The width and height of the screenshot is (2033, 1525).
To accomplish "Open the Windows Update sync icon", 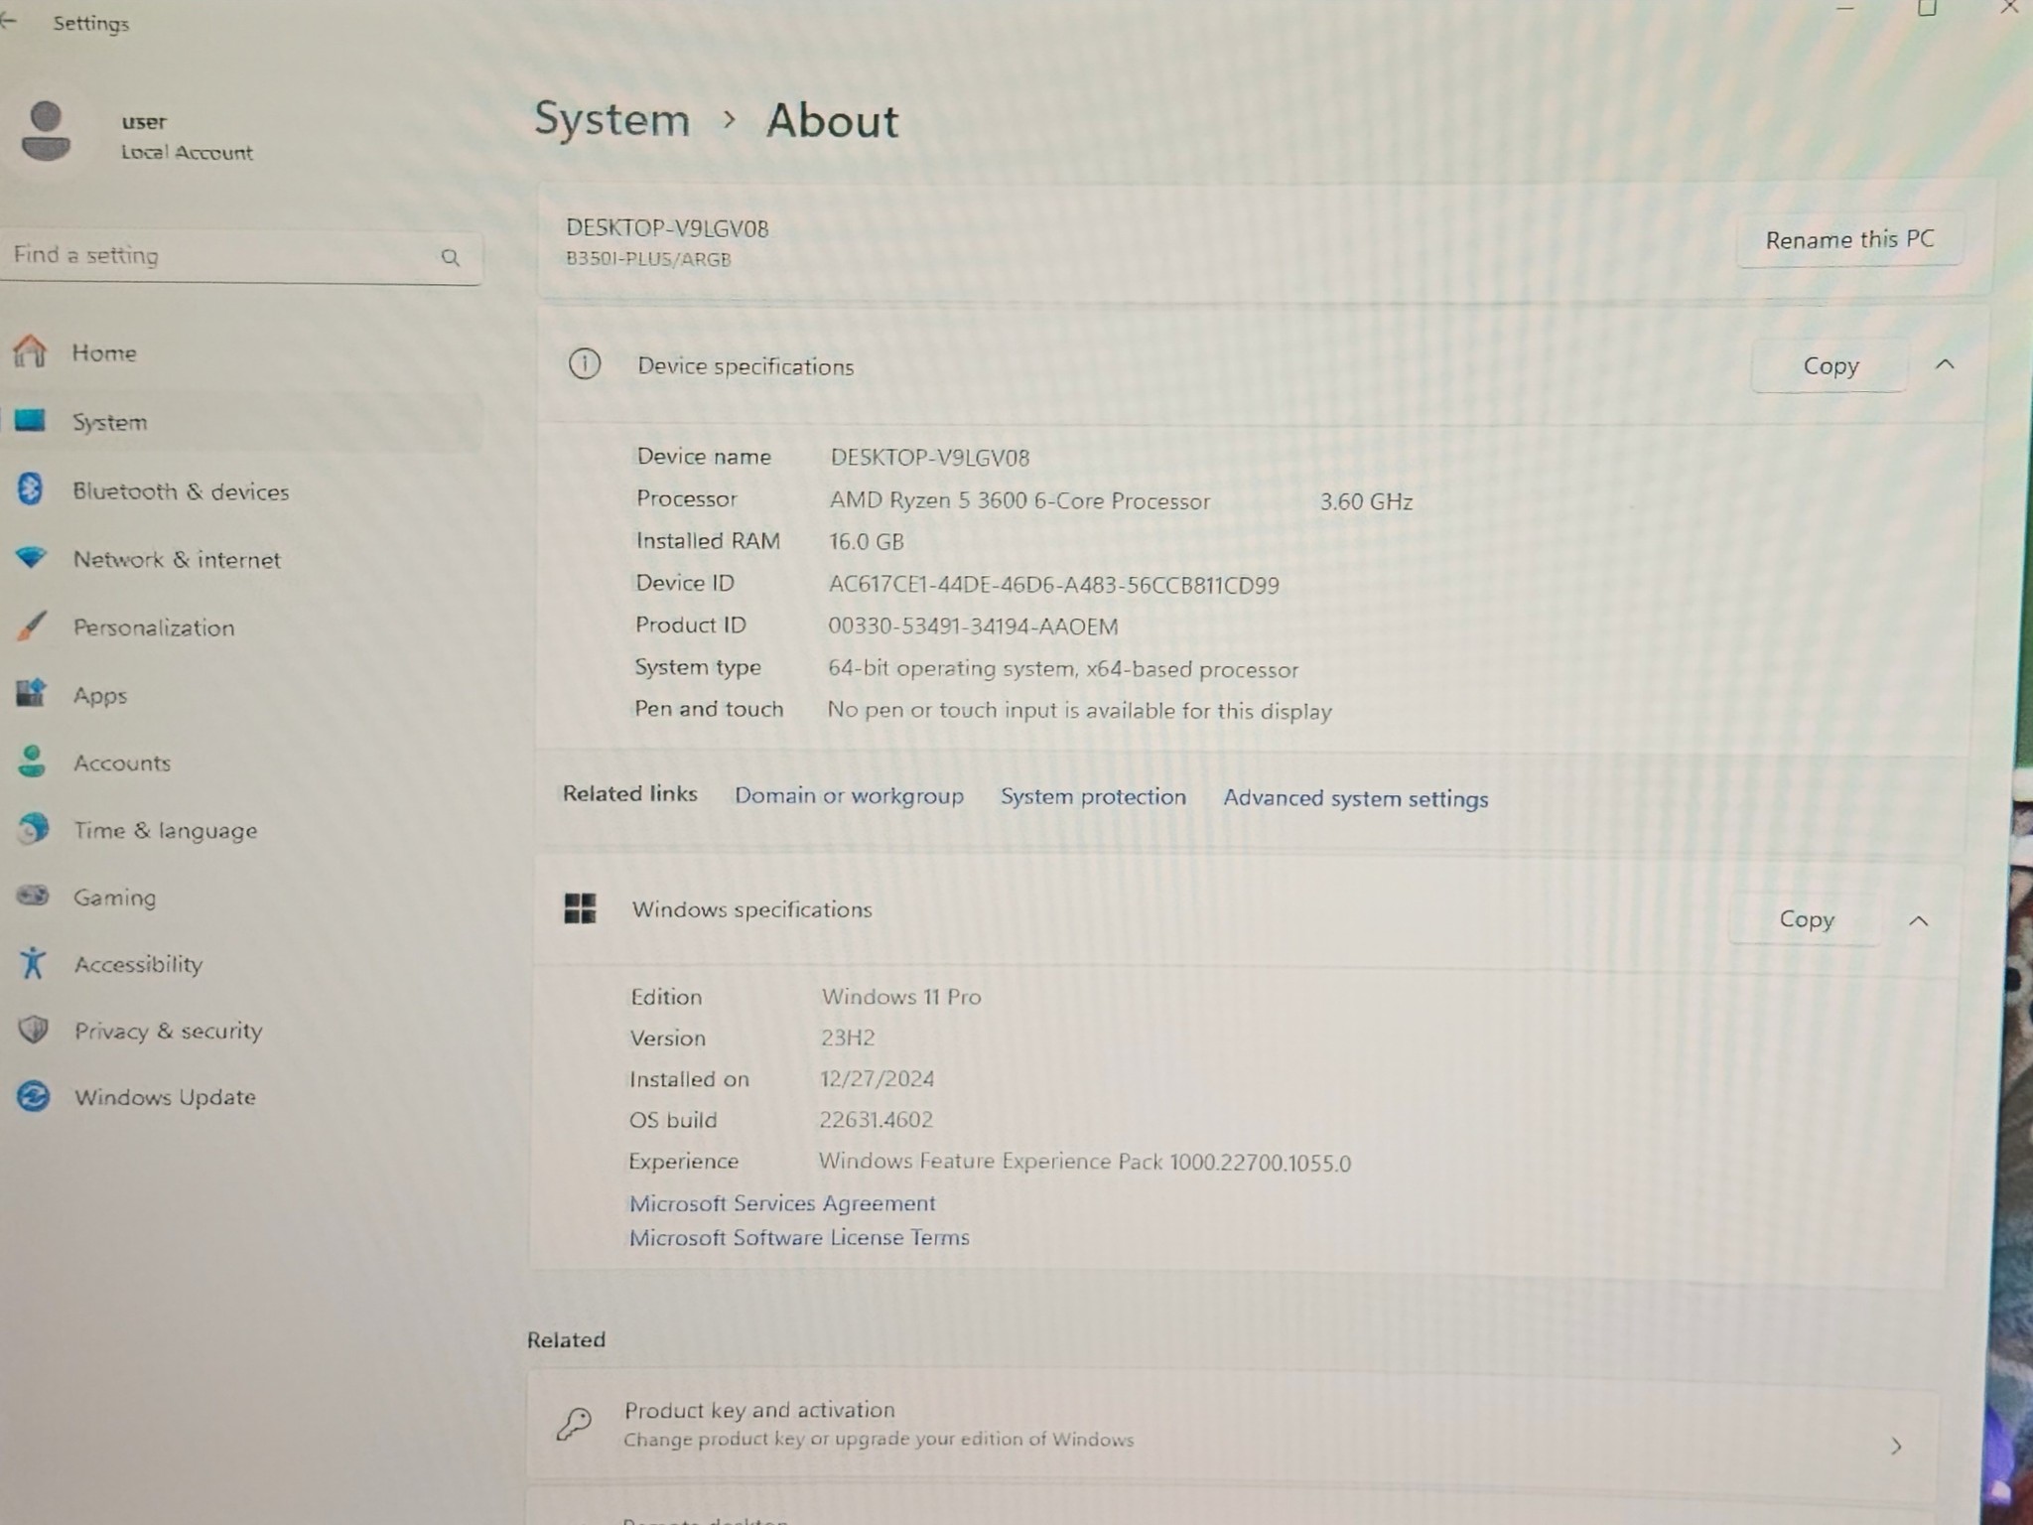I will click(34, 1096).
